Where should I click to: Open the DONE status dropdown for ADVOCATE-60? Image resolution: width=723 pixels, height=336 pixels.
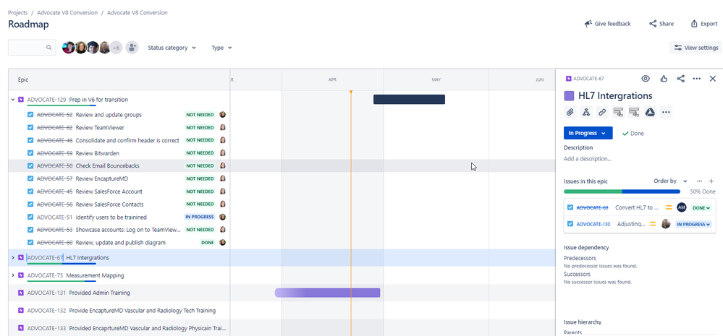pyautogui.click(x=701, y=207)
